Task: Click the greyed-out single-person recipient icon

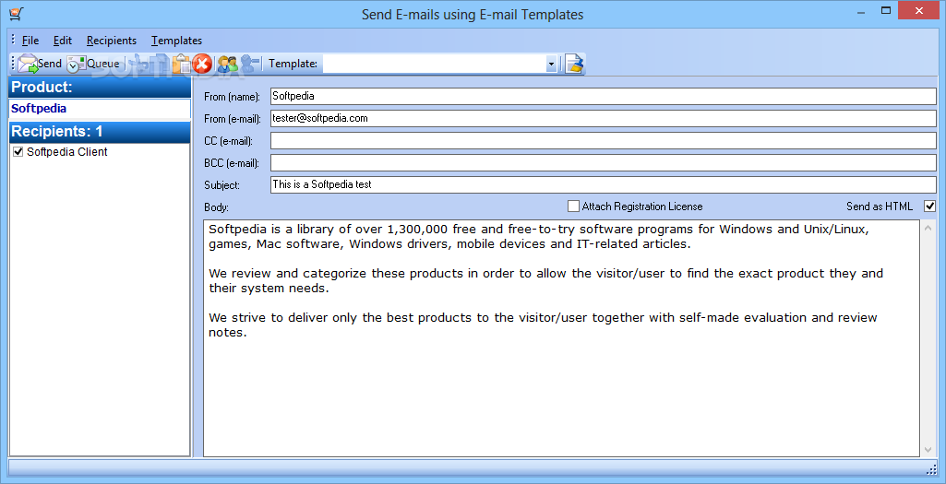Action: point(249,64)
